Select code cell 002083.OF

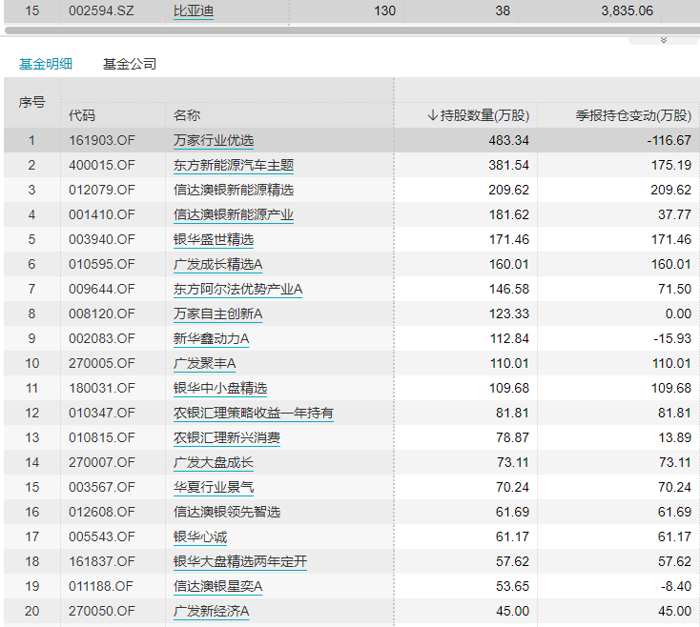click(x=102, y=338)
